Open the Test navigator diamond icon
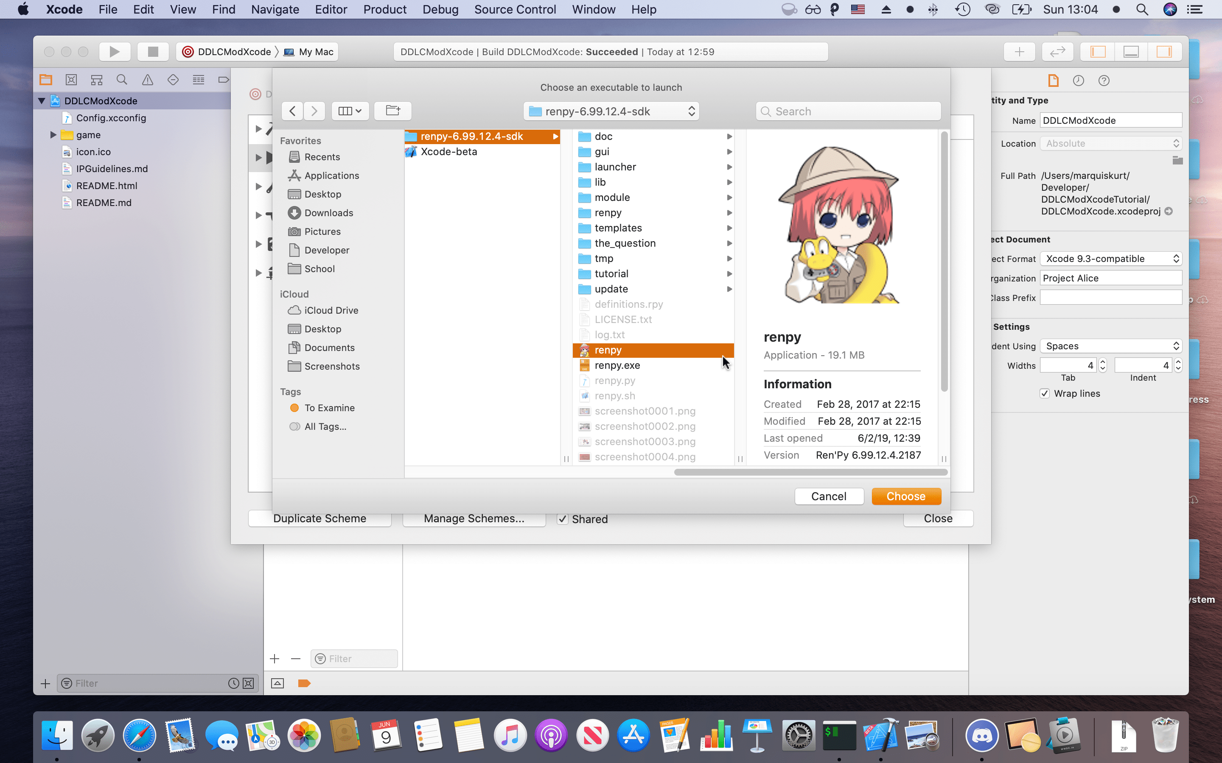The height and width of the screenshot is (763, 1222). coord(173,80)
